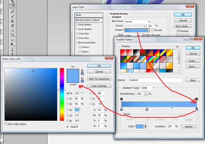Image resolution: width=205 pixels, height=144 pixels.
Task: Select the Styles entry in Layer Style
Action: tap(89, 15)
